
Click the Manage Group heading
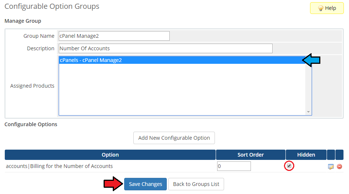(x=23, y=21)
